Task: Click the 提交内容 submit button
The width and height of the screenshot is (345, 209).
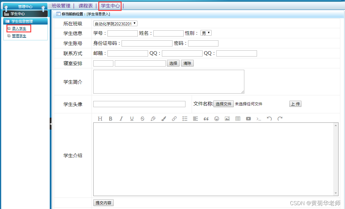Action: 103,203
